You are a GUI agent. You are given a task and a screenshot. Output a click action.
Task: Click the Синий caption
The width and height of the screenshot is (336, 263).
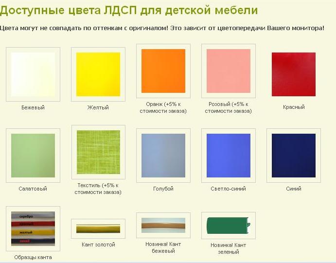click(294, 189)
